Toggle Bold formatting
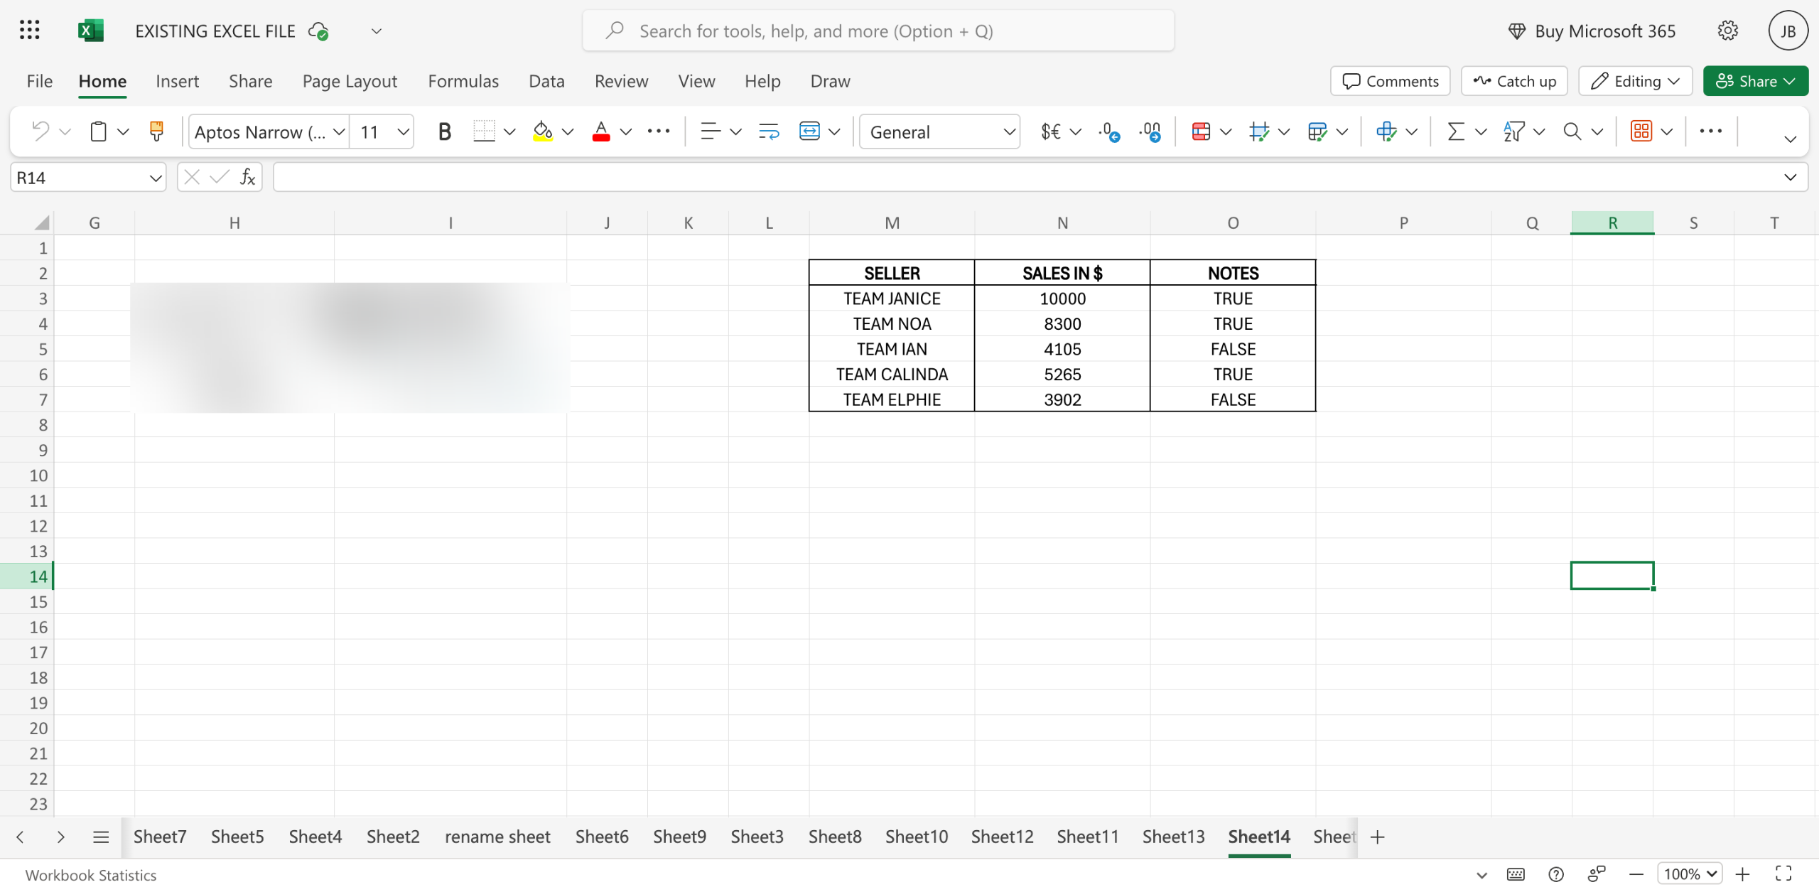Image resolution: width=1819 pixels, height=887 pixels. 444,131
